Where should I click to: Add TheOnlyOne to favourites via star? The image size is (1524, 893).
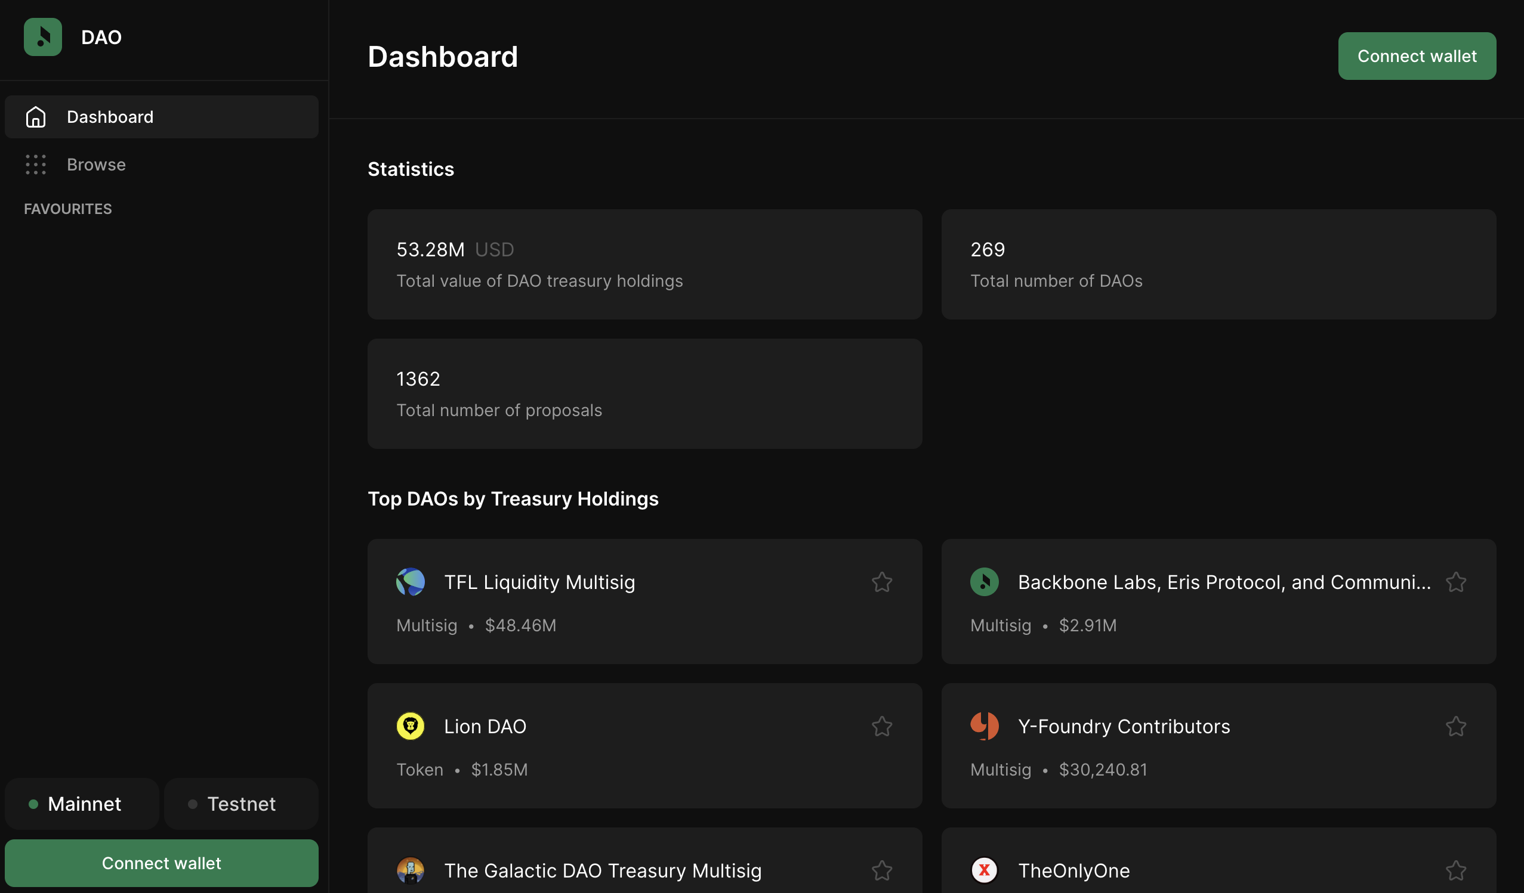(x=1455, y=870)
